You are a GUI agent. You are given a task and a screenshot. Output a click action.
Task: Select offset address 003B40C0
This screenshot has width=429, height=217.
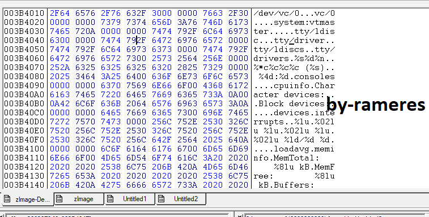tap(24, 112)
